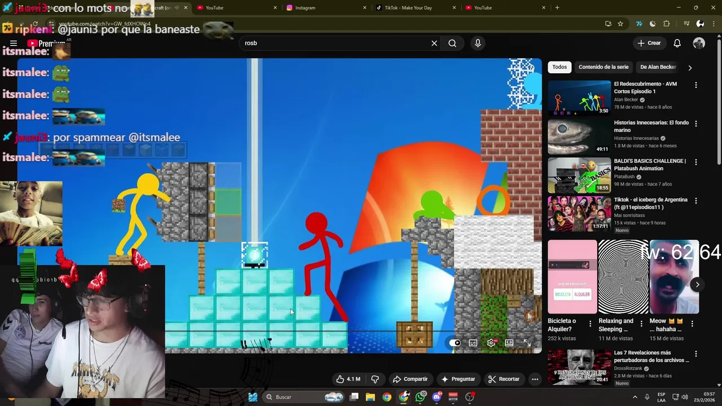Open the fondo marino video thumbnail

pos(579,136)
